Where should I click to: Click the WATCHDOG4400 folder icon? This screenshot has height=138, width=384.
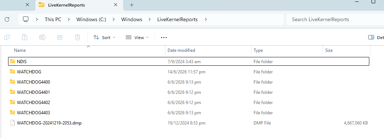click(x=12, y=82)
